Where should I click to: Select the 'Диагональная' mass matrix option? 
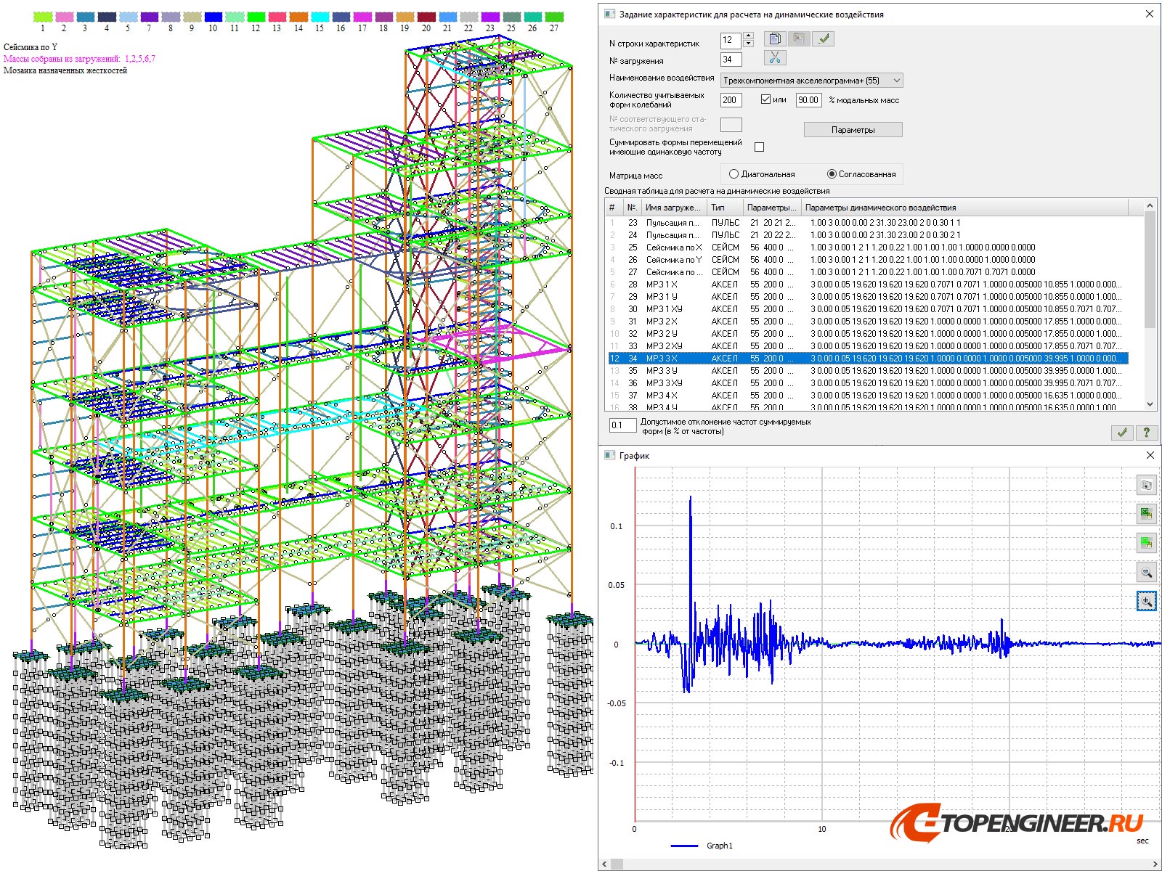pos(734,174)
